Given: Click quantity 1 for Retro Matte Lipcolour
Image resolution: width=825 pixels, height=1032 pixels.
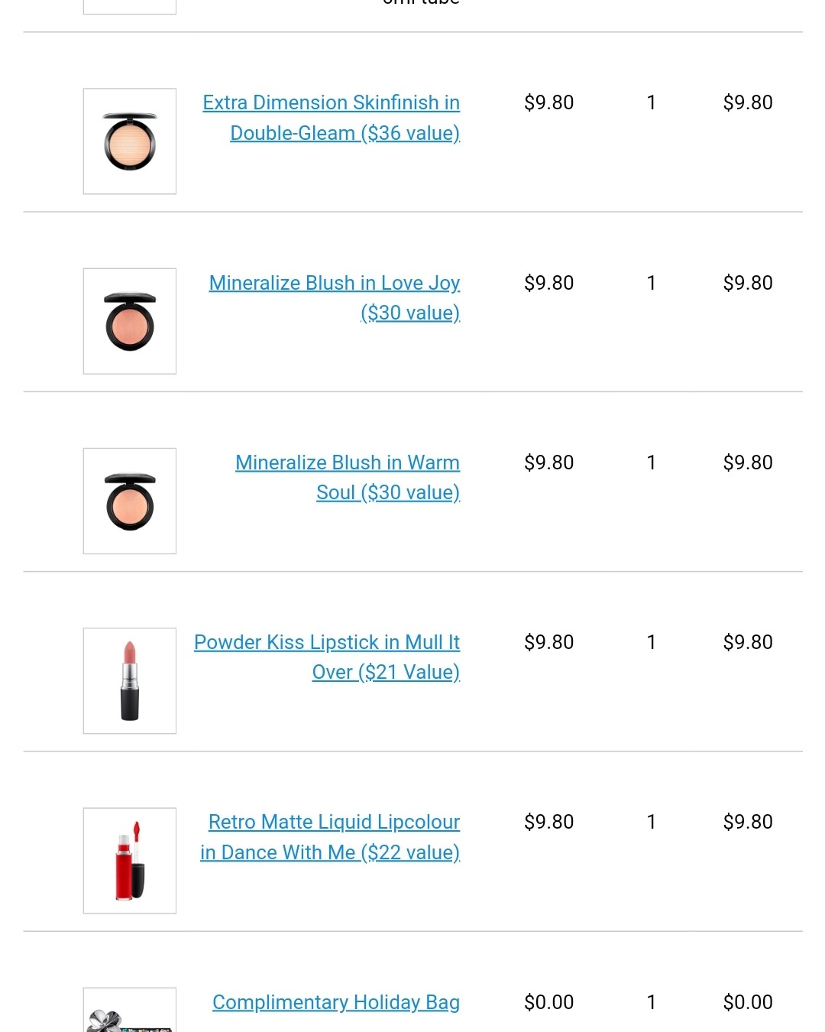Looking at the screenshot, I should (651, 822).
